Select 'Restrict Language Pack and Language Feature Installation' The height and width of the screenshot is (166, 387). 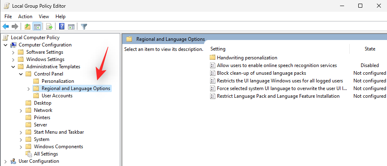(x=278, y=96)
